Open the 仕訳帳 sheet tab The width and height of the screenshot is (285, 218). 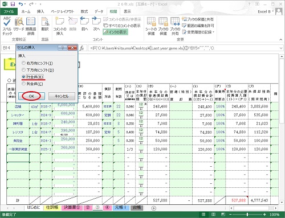point(52,208)
